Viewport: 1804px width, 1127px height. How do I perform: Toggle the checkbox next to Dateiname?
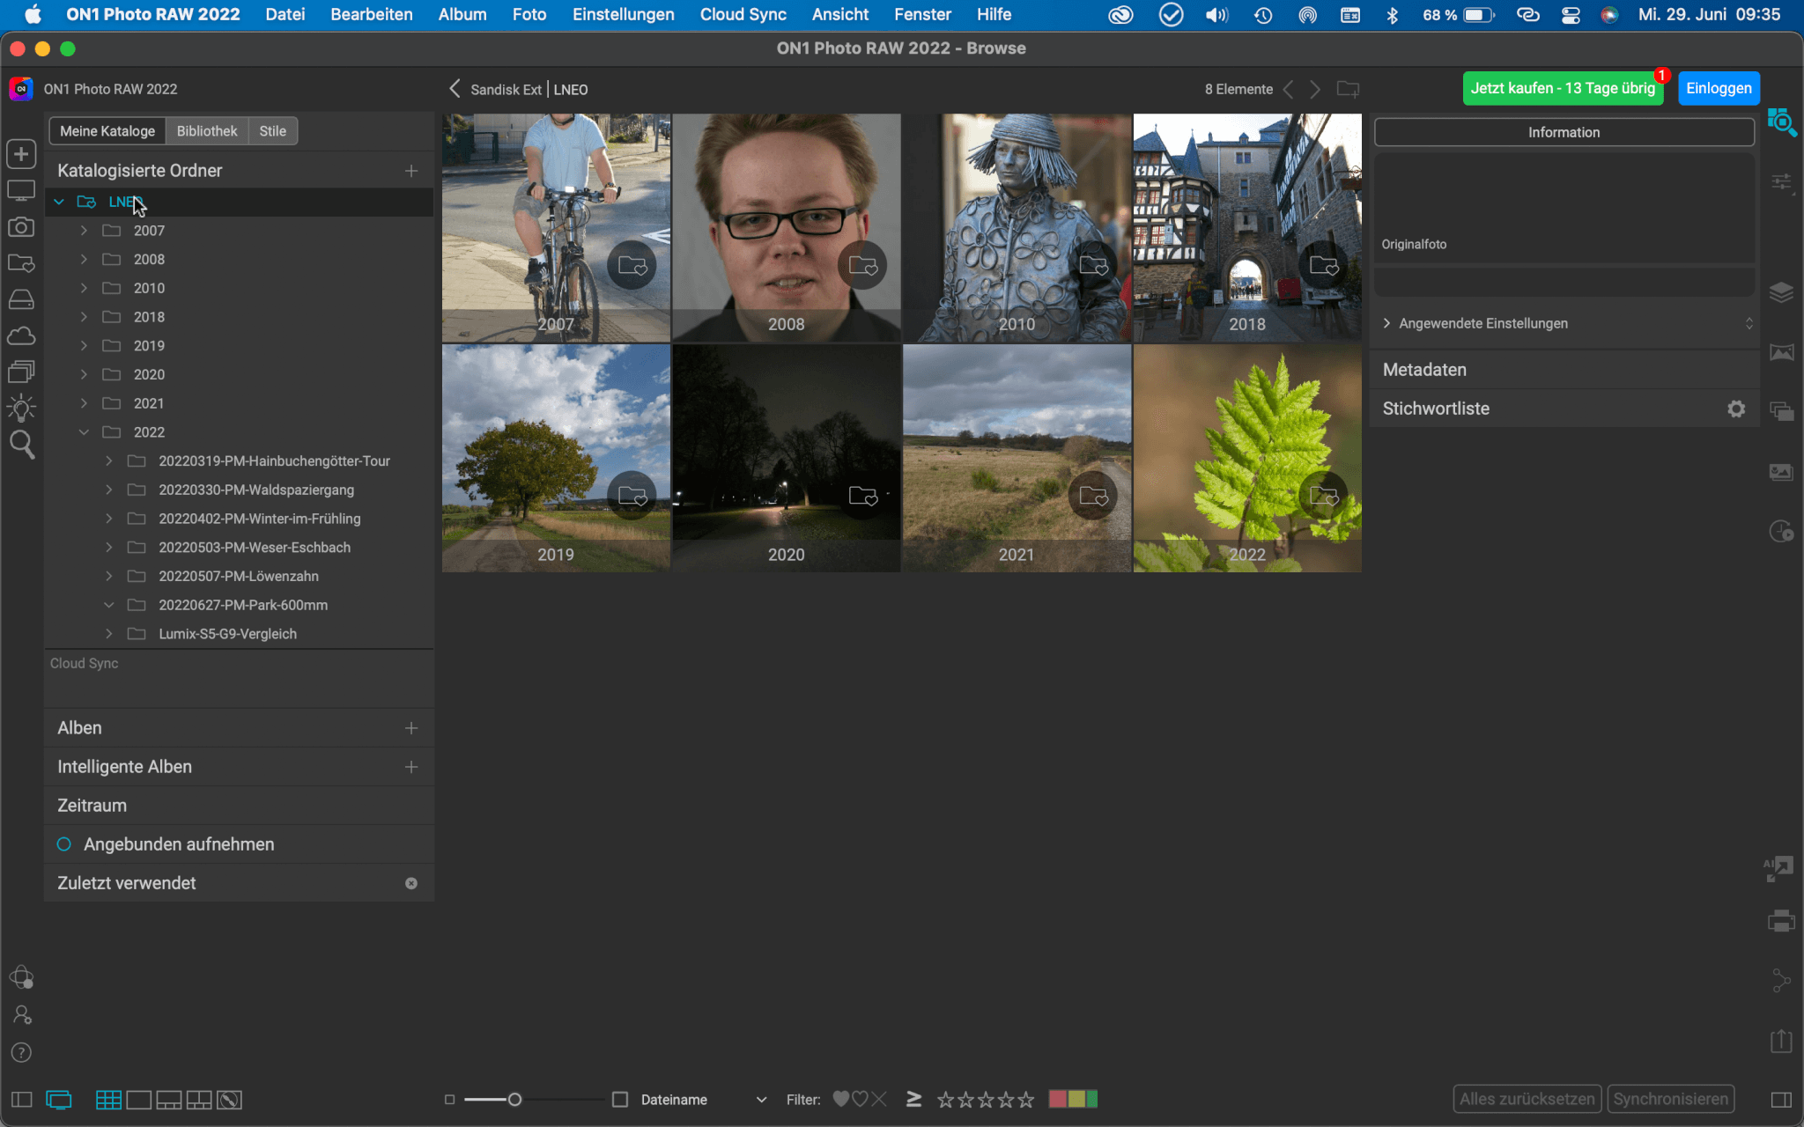click(x=620, y=1100)
